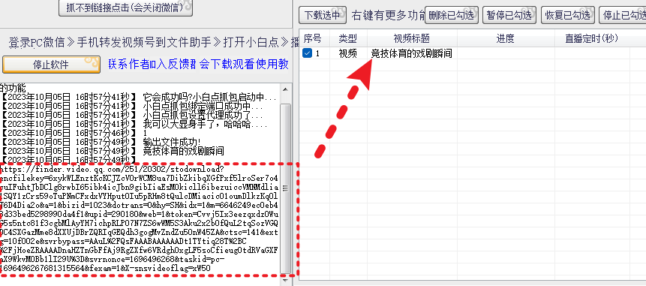Click the 下载选中 button

[x=322, y=15]
